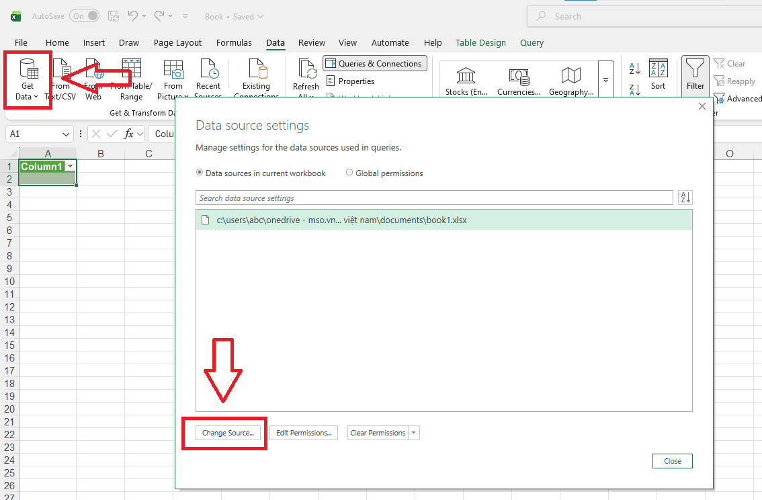This screenshot has height=500, width=762.
Task: Sort data sources alphabetically in dialog
Action: pyautogui.click(x=685, y=198)
